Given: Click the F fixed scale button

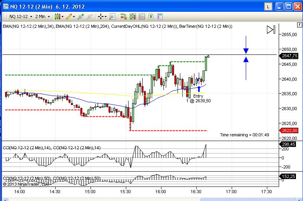Looking at the screenshot, I should [x=299, y=25].
